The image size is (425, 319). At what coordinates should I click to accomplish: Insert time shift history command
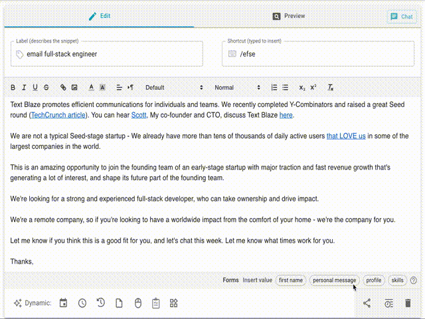pos(100,303)
